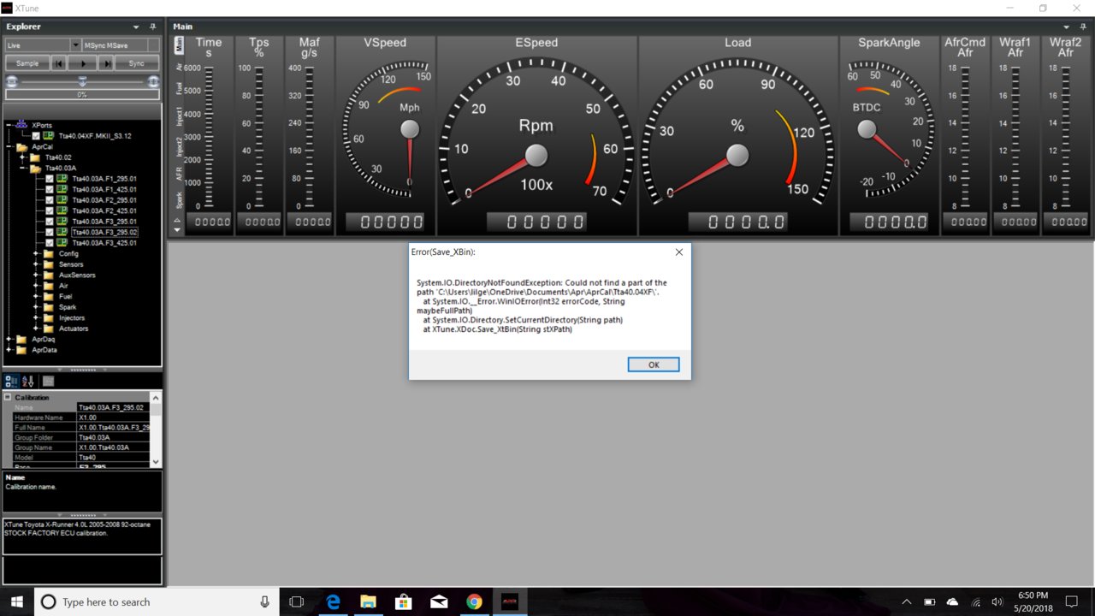Click the Fuel folder icon
The height and width of the screenshot is (616, 1095).
[x=49, y=296]
